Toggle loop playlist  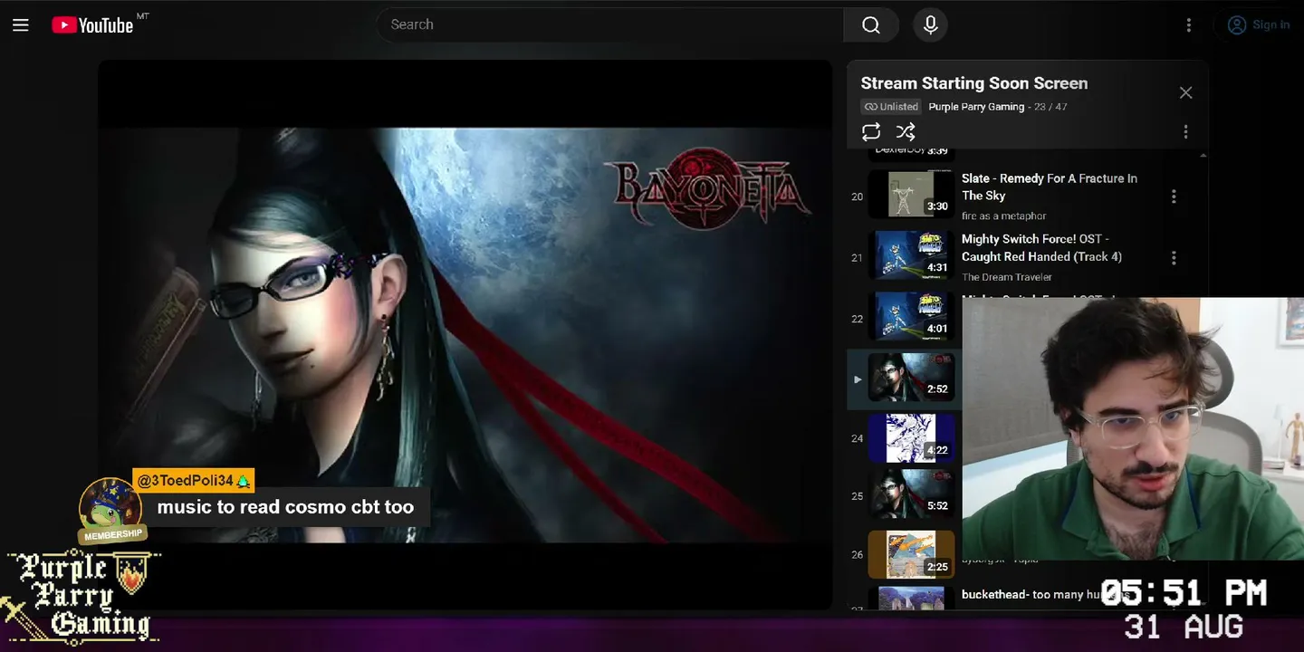[871, 132]
